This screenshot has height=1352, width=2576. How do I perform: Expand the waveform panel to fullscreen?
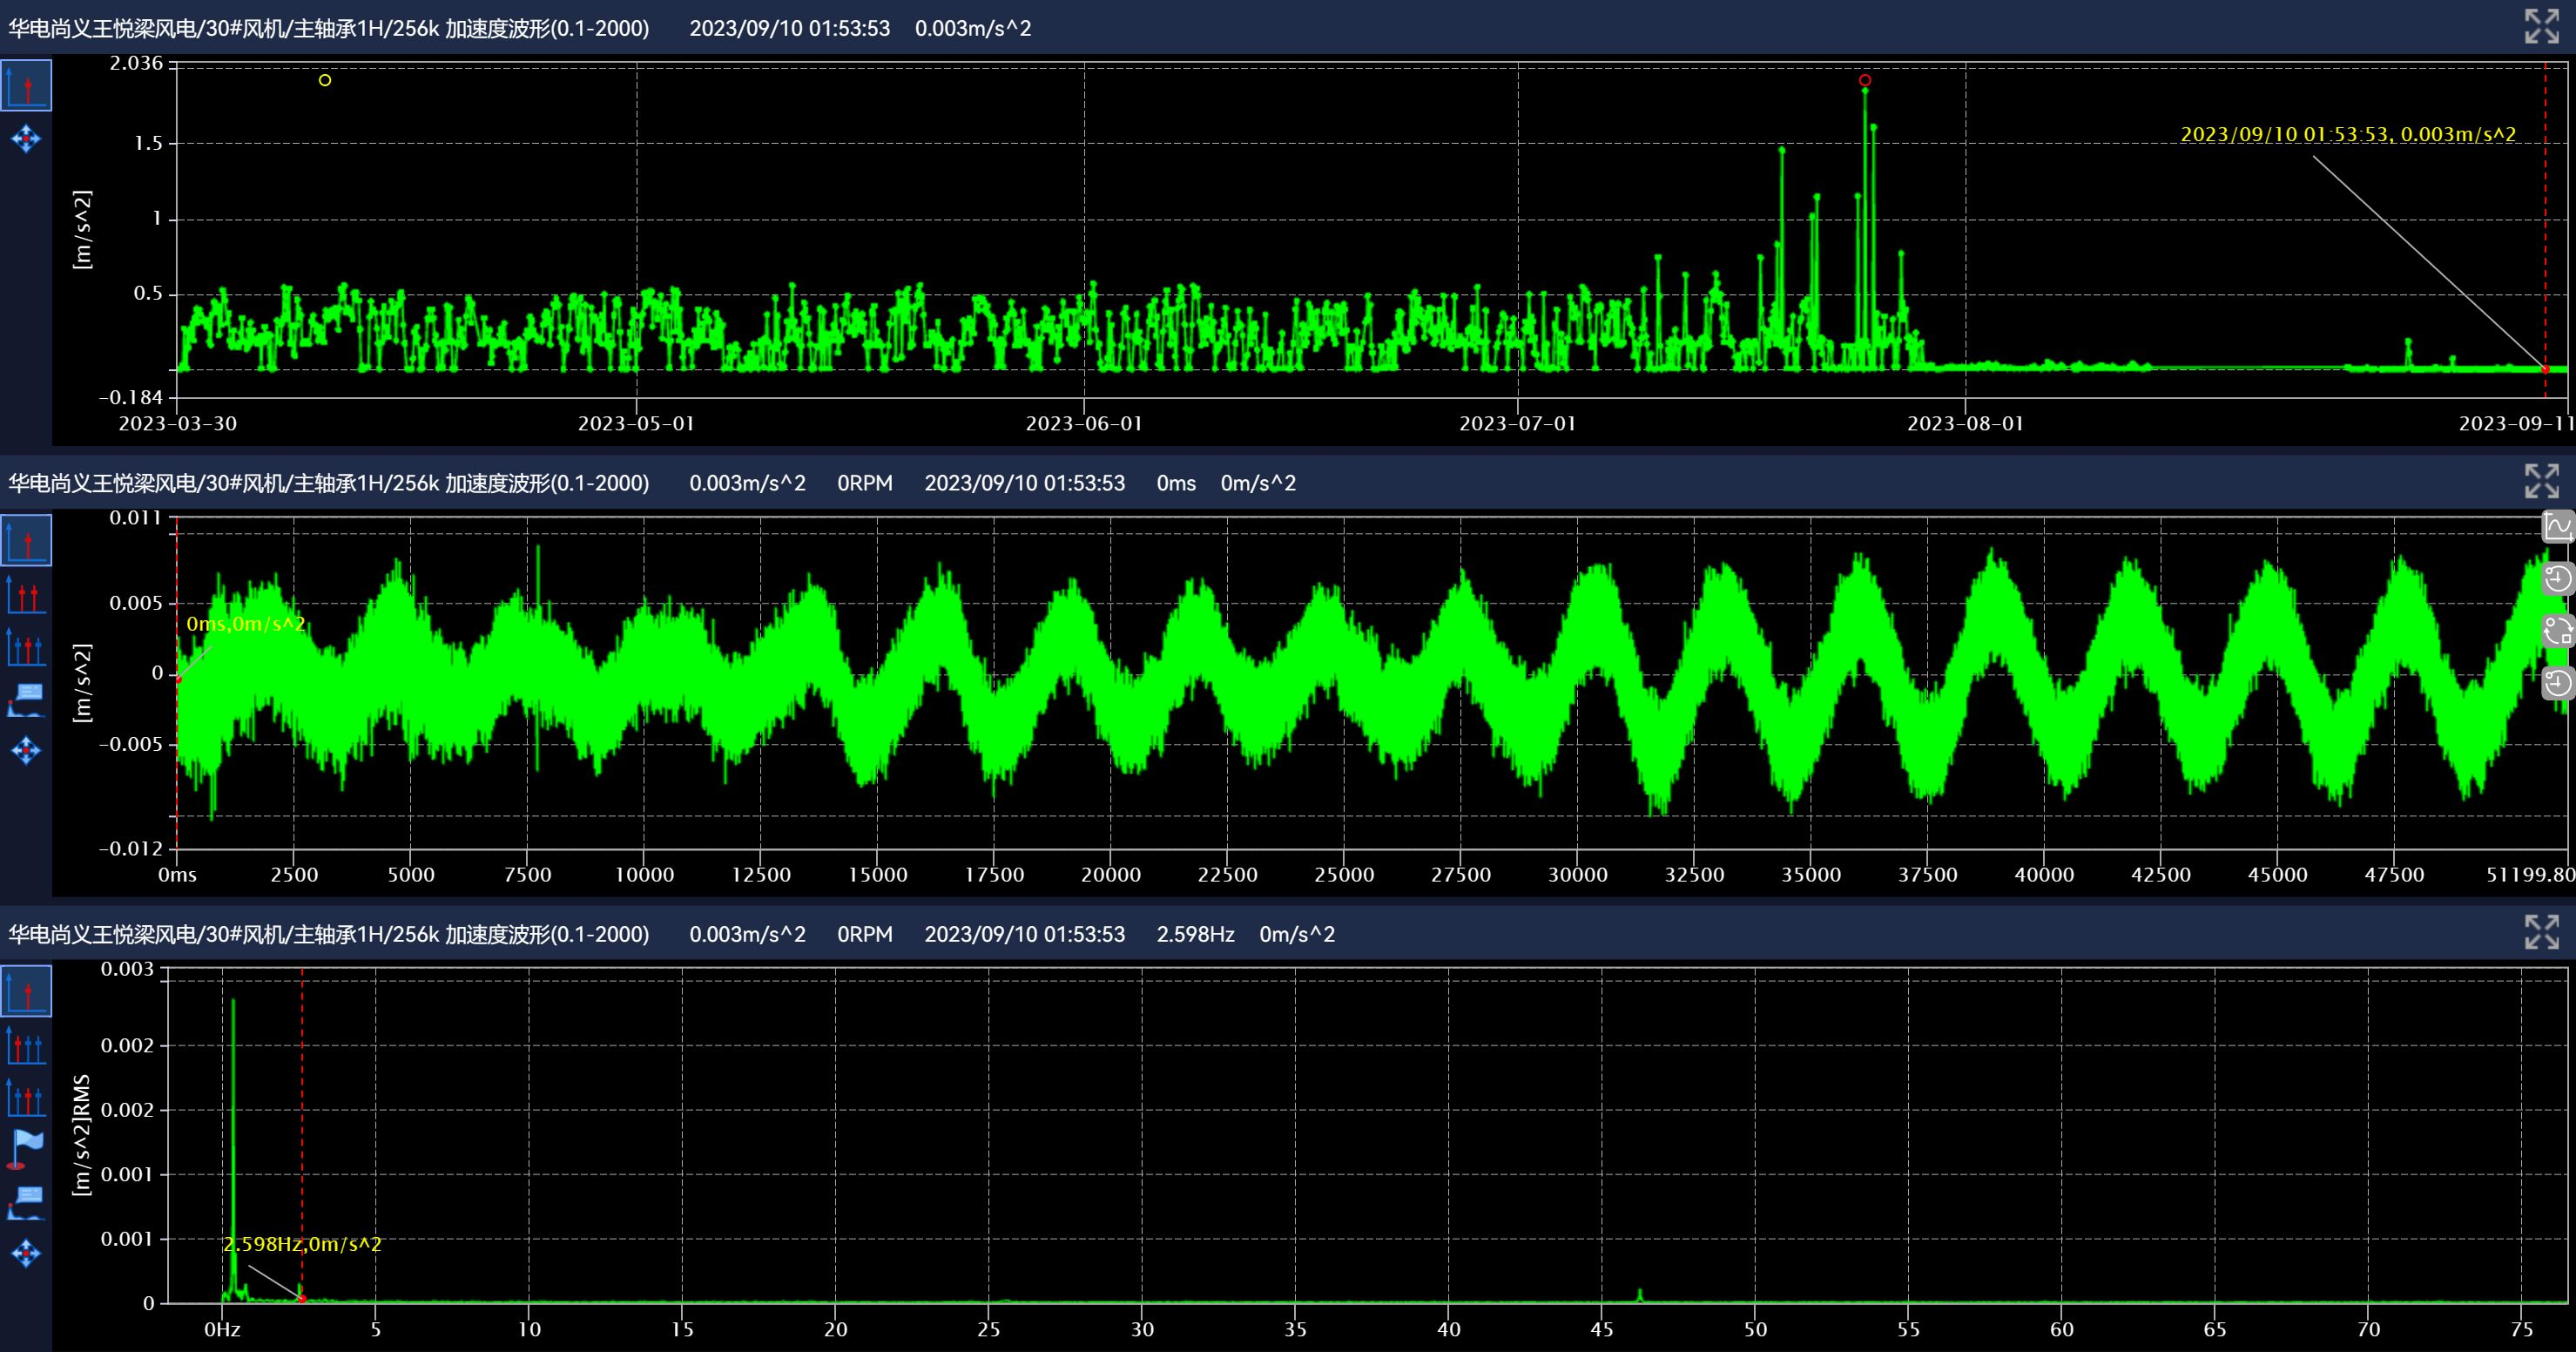coord(2541,481)
